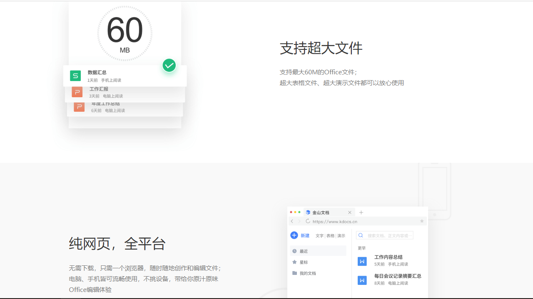Viewport: 533px width, 299px height.
Task: Click the 数据汇总 file name
Action: [97, 73]
